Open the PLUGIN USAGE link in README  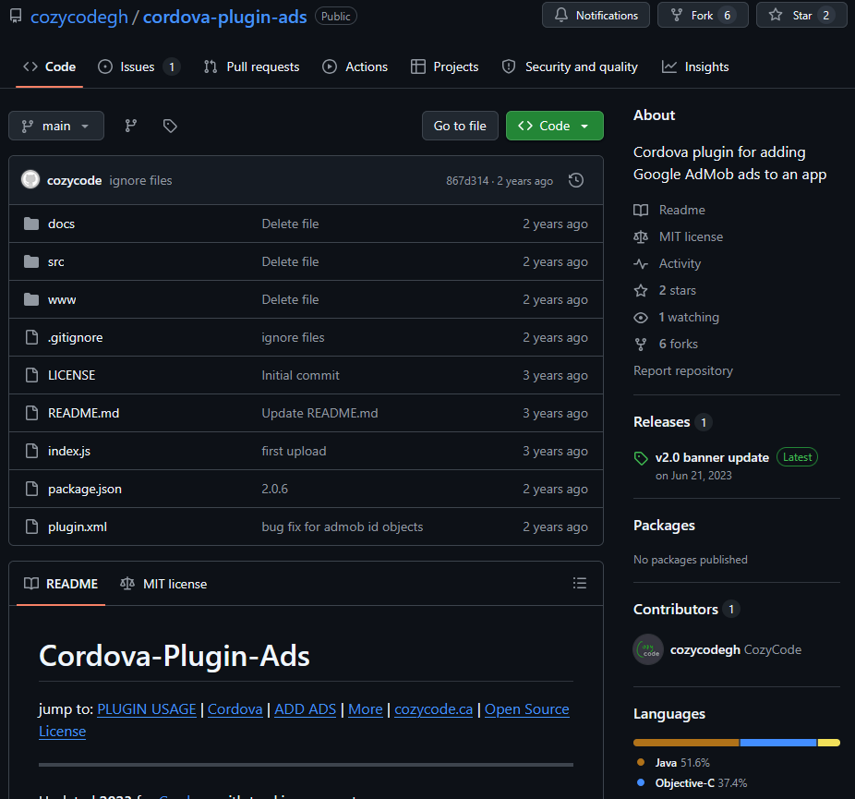coord(146,709)
